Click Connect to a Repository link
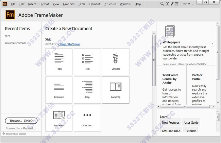The width and height of the screenshot is (221, 143). click(x=21, y=128)
